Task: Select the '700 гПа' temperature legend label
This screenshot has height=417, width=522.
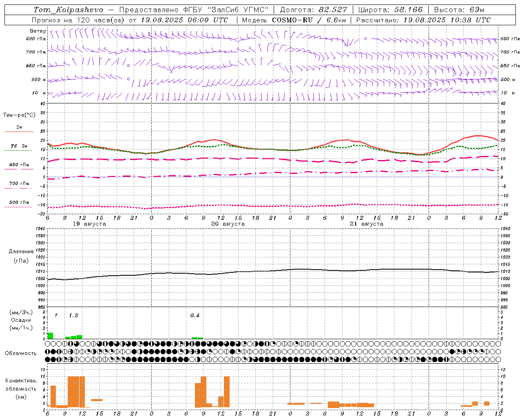Action: click(x=19, y=183)
